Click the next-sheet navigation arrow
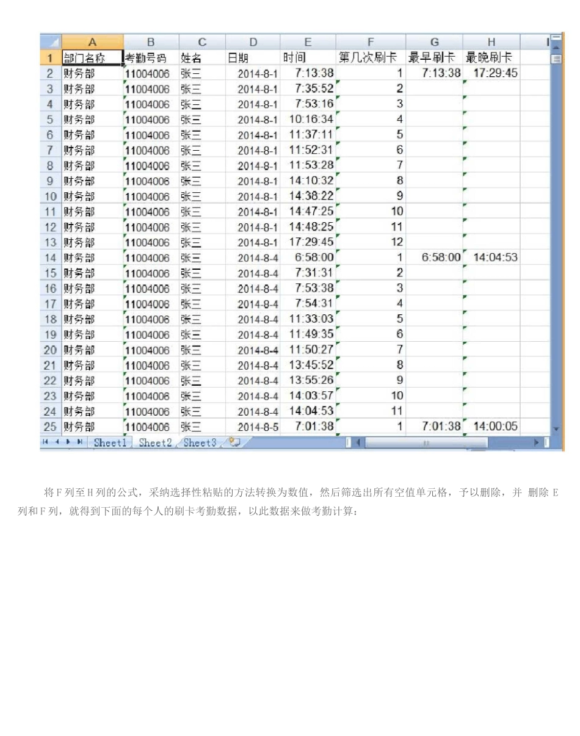The image size is (580, 736). [69, 442]
